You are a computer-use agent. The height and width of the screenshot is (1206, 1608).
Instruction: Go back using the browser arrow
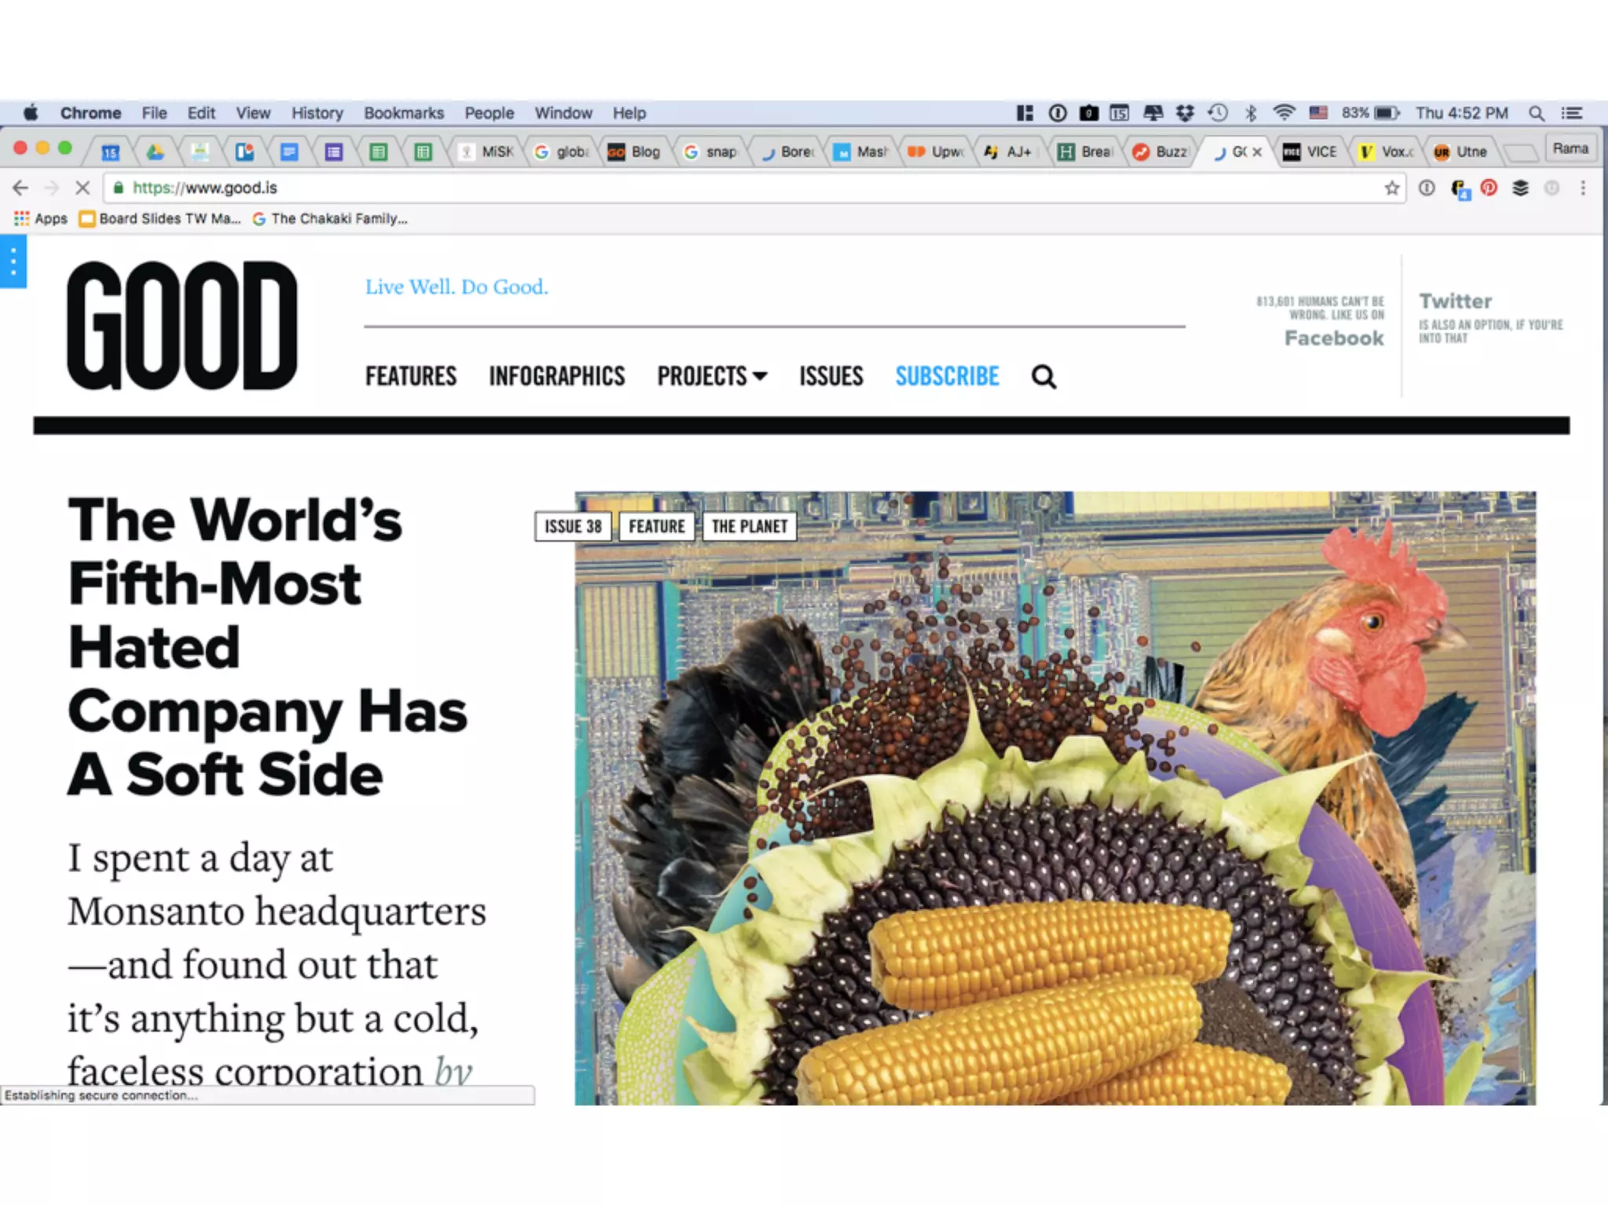[21, 188]
